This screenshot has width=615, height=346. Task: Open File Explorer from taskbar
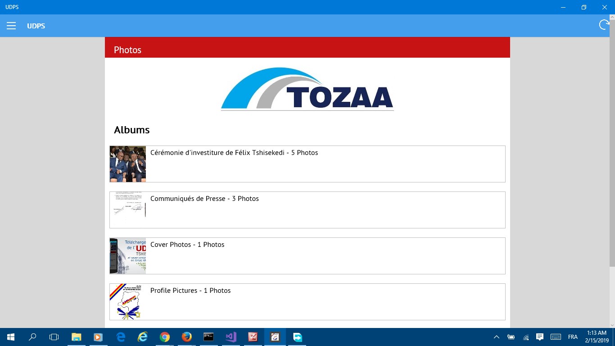(x=77, y=337)
